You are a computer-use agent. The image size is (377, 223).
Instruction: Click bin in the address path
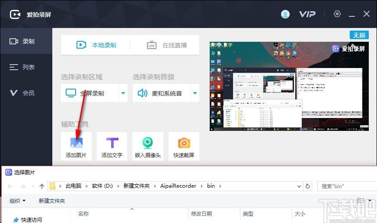pos(211,186)
